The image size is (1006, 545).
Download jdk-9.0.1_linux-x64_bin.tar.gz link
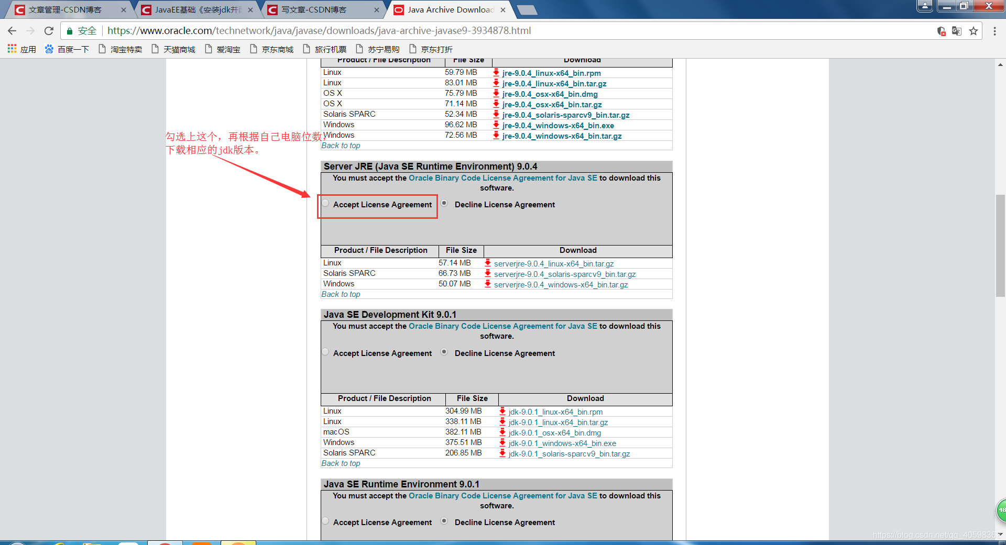click(x=558, y=422)
